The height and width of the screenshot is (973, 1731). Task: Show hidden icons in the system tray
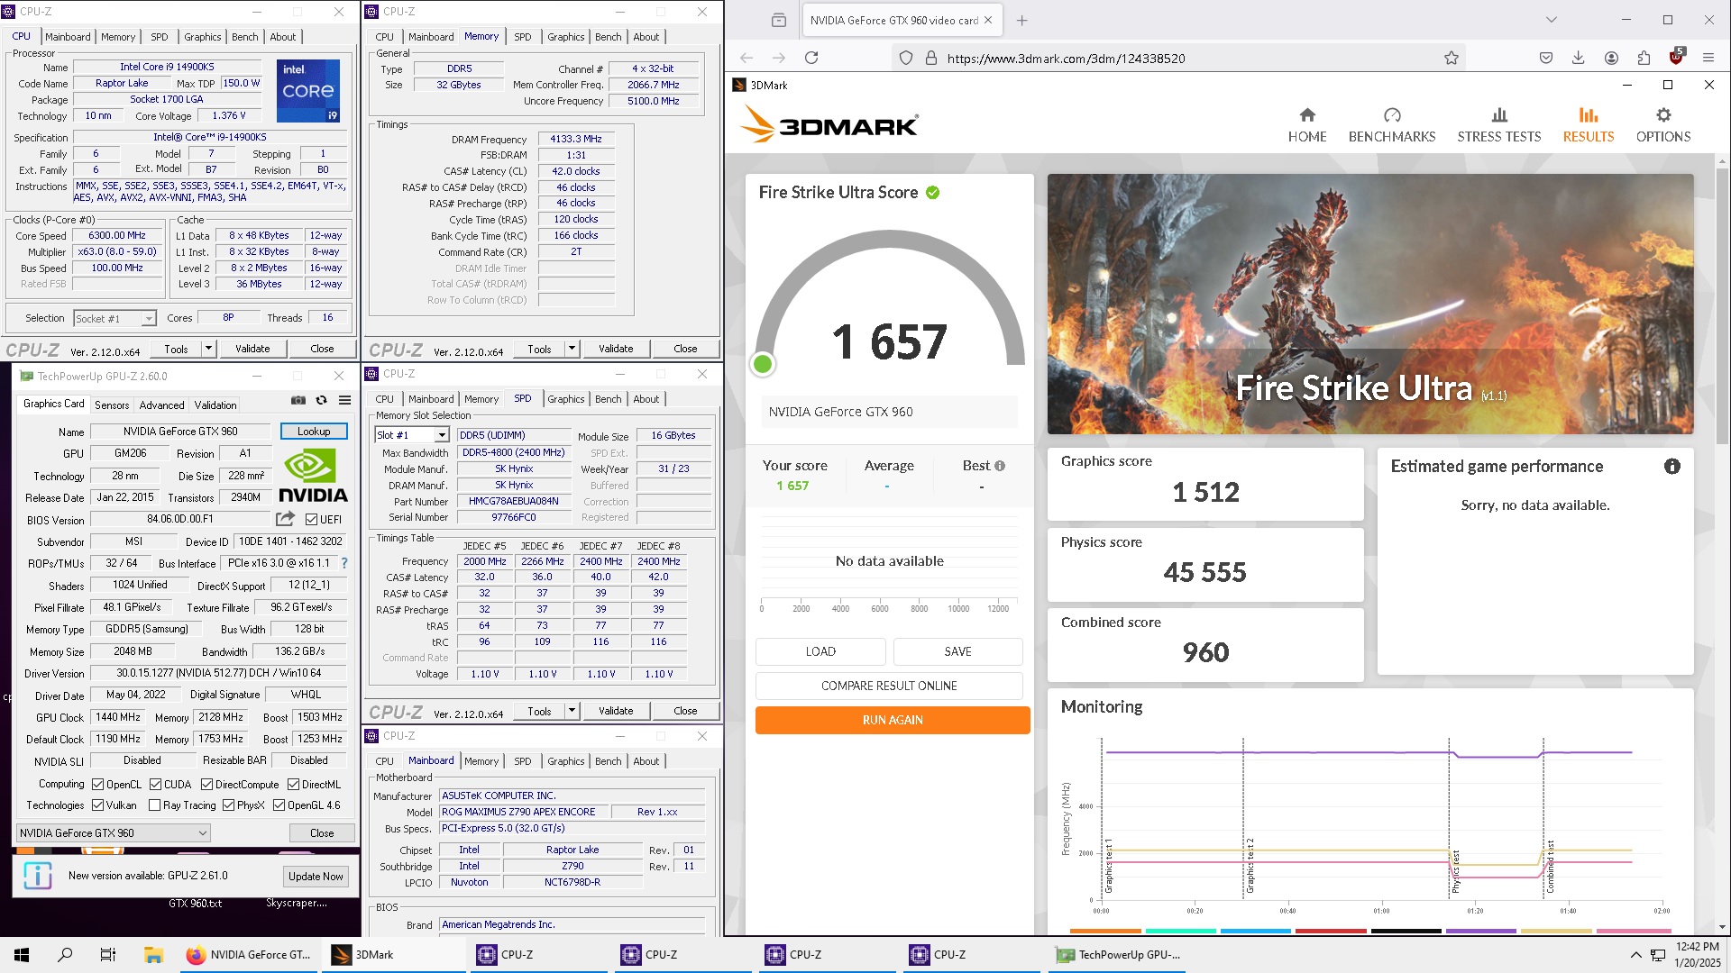coord(1635,955)
